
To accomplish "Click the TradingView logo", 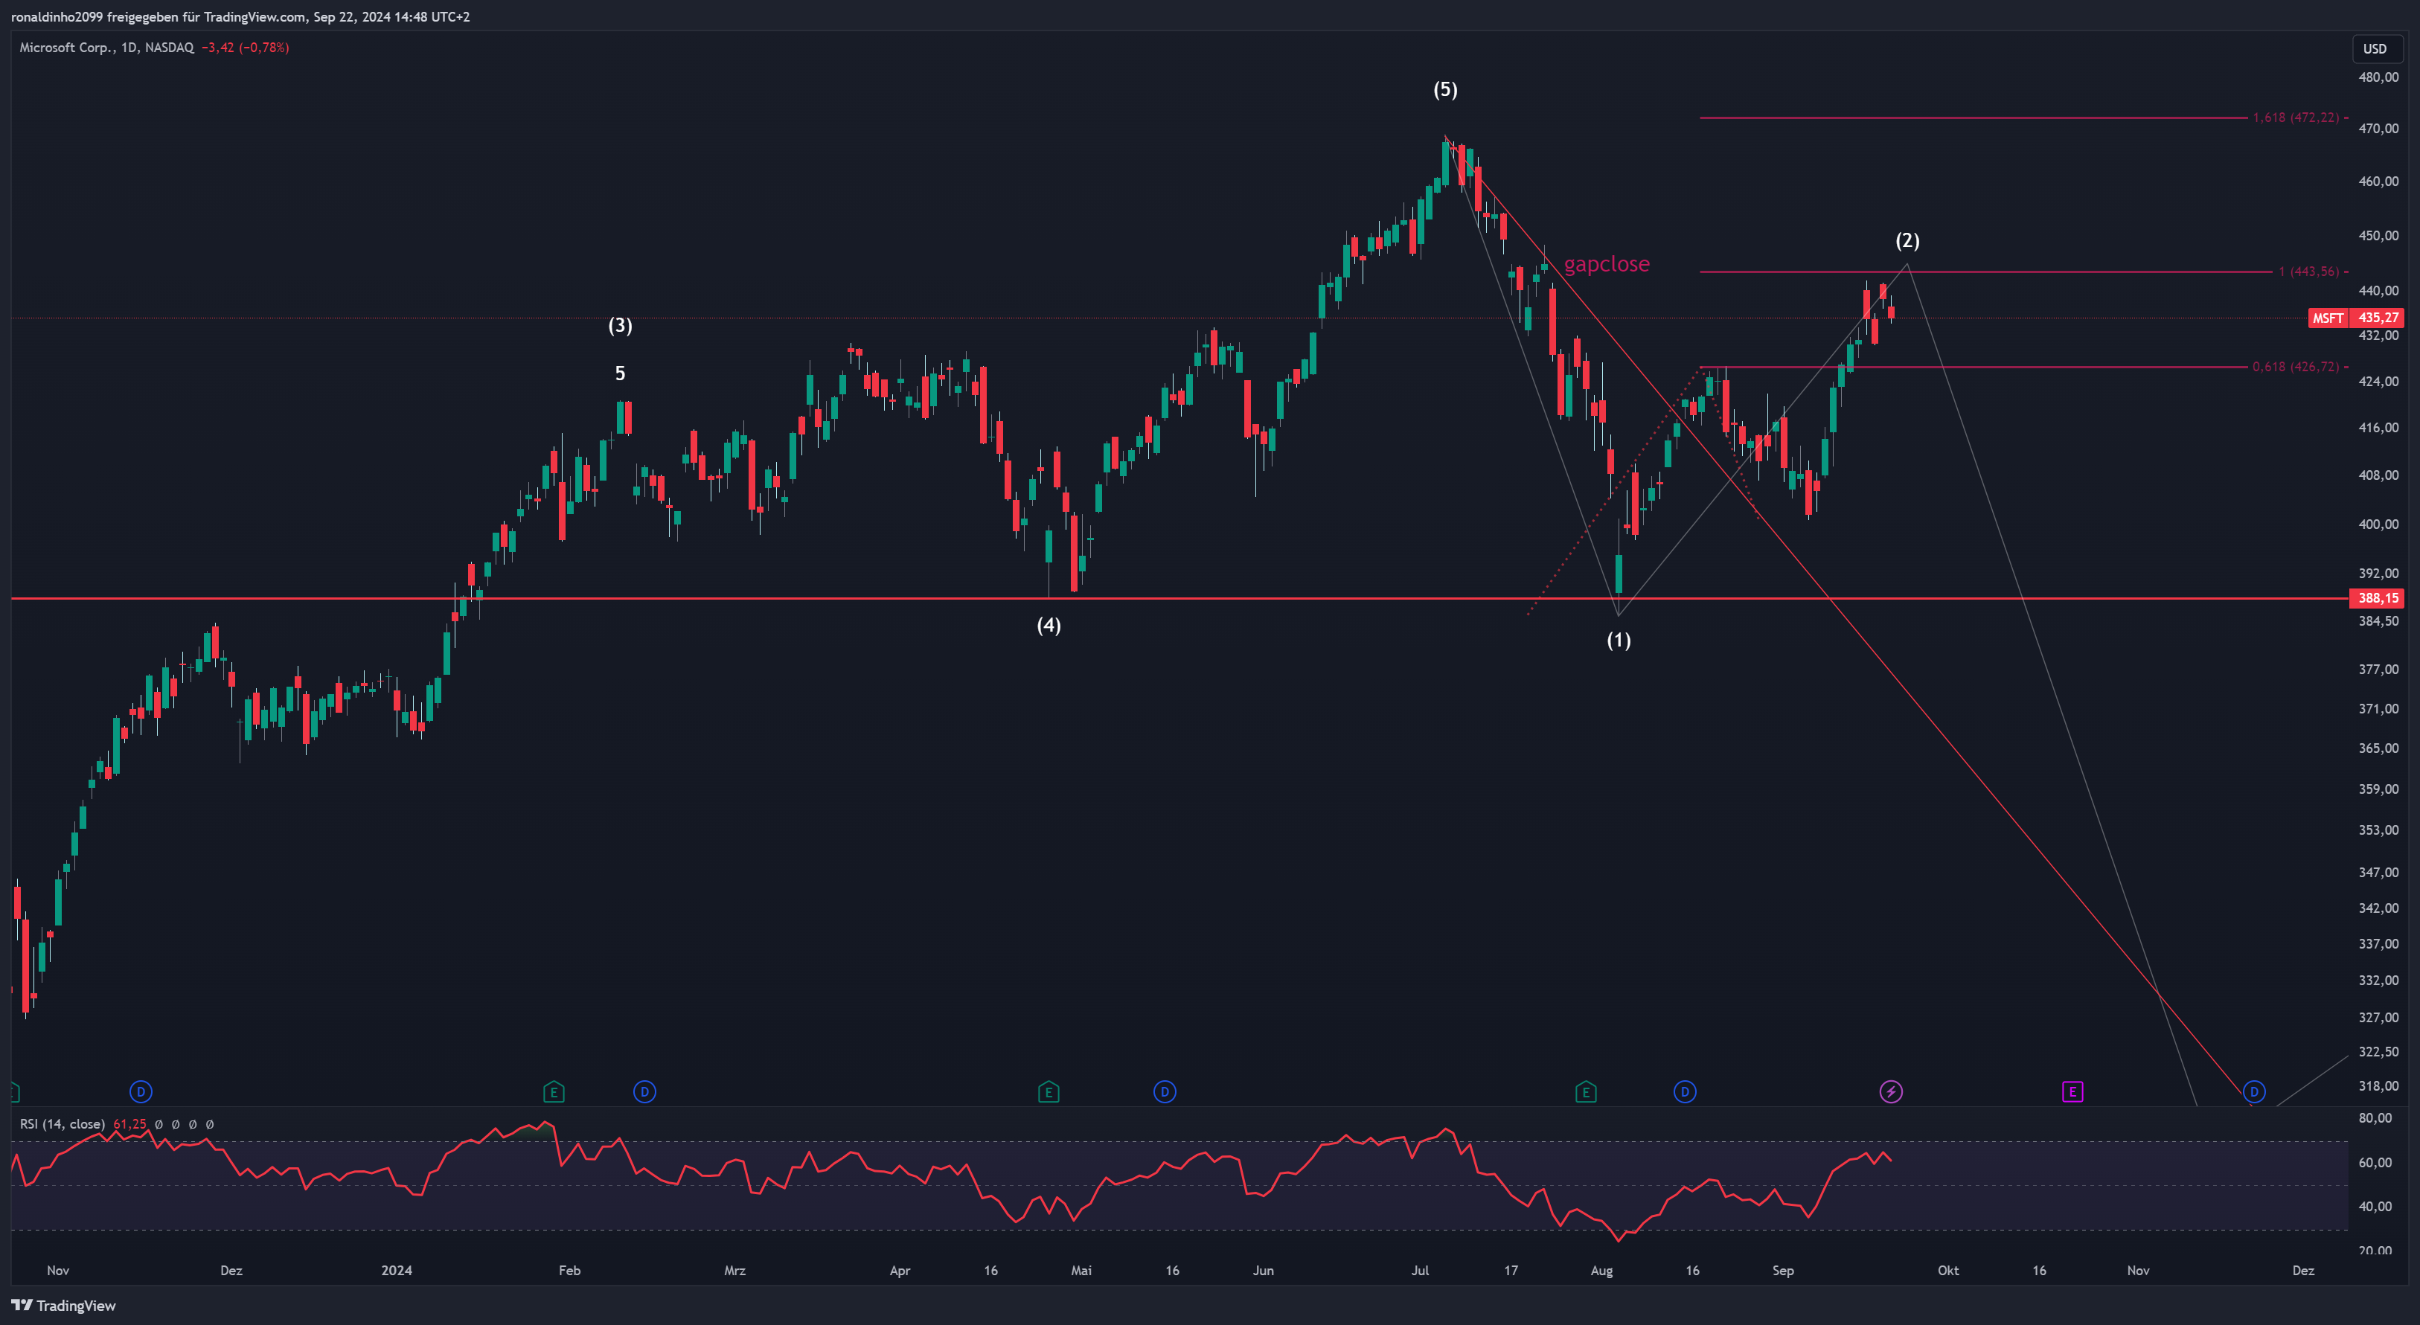I will click(x=63, y=1305).
